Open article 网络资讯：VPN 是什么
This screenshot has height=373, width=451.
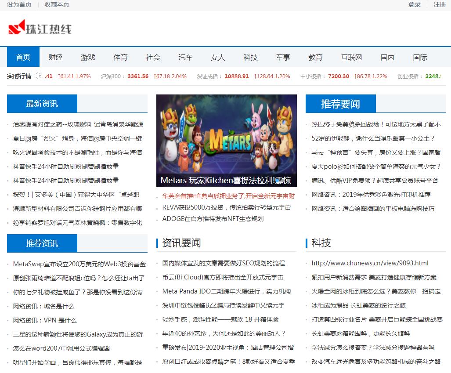[x=45, y=320]
